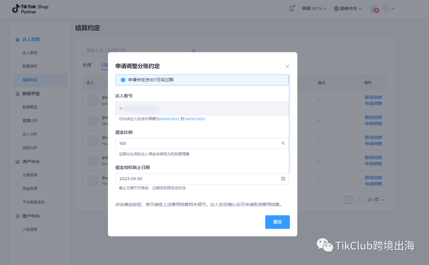Click 申请调整 in the first row
This screenshot has width=429, height=265.
pos(373,103)
